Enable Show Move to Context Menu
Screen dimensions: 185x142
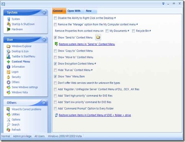[55, 57]
